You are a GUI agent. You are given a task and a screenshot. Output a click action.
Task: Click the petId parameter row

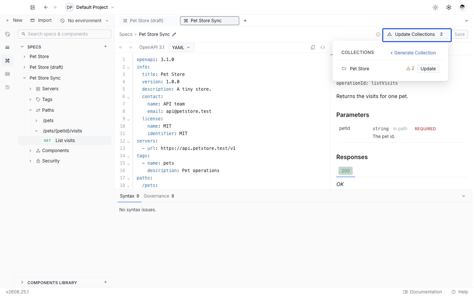[x=401, y=132]
